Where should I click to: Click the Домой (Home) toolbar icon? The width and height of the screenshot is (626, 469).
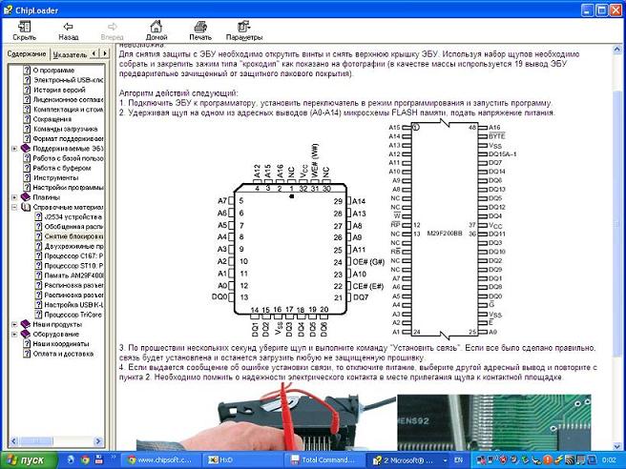pos(156,29)
